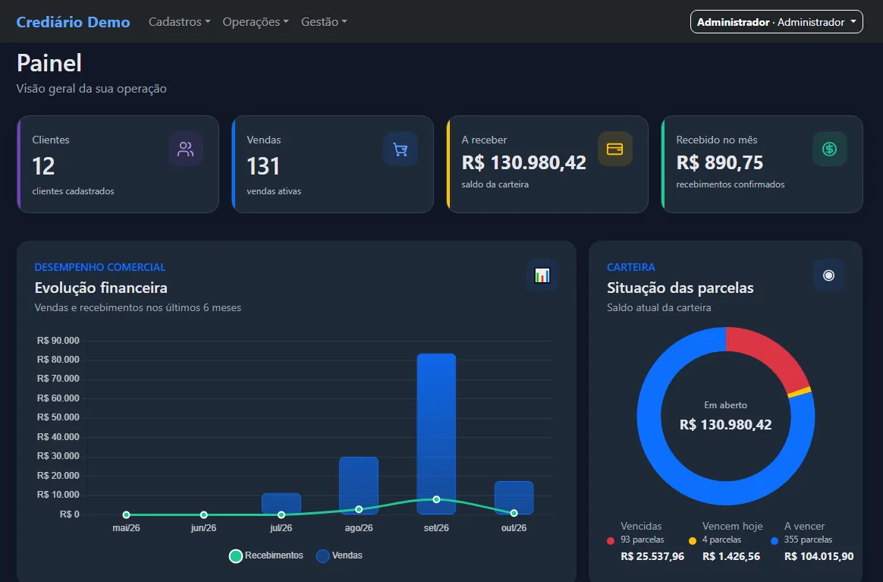Go to Crediário Demo home link
Image resolution: width=883 pixels, height=582 pixels.
click(x=74, y=22)
